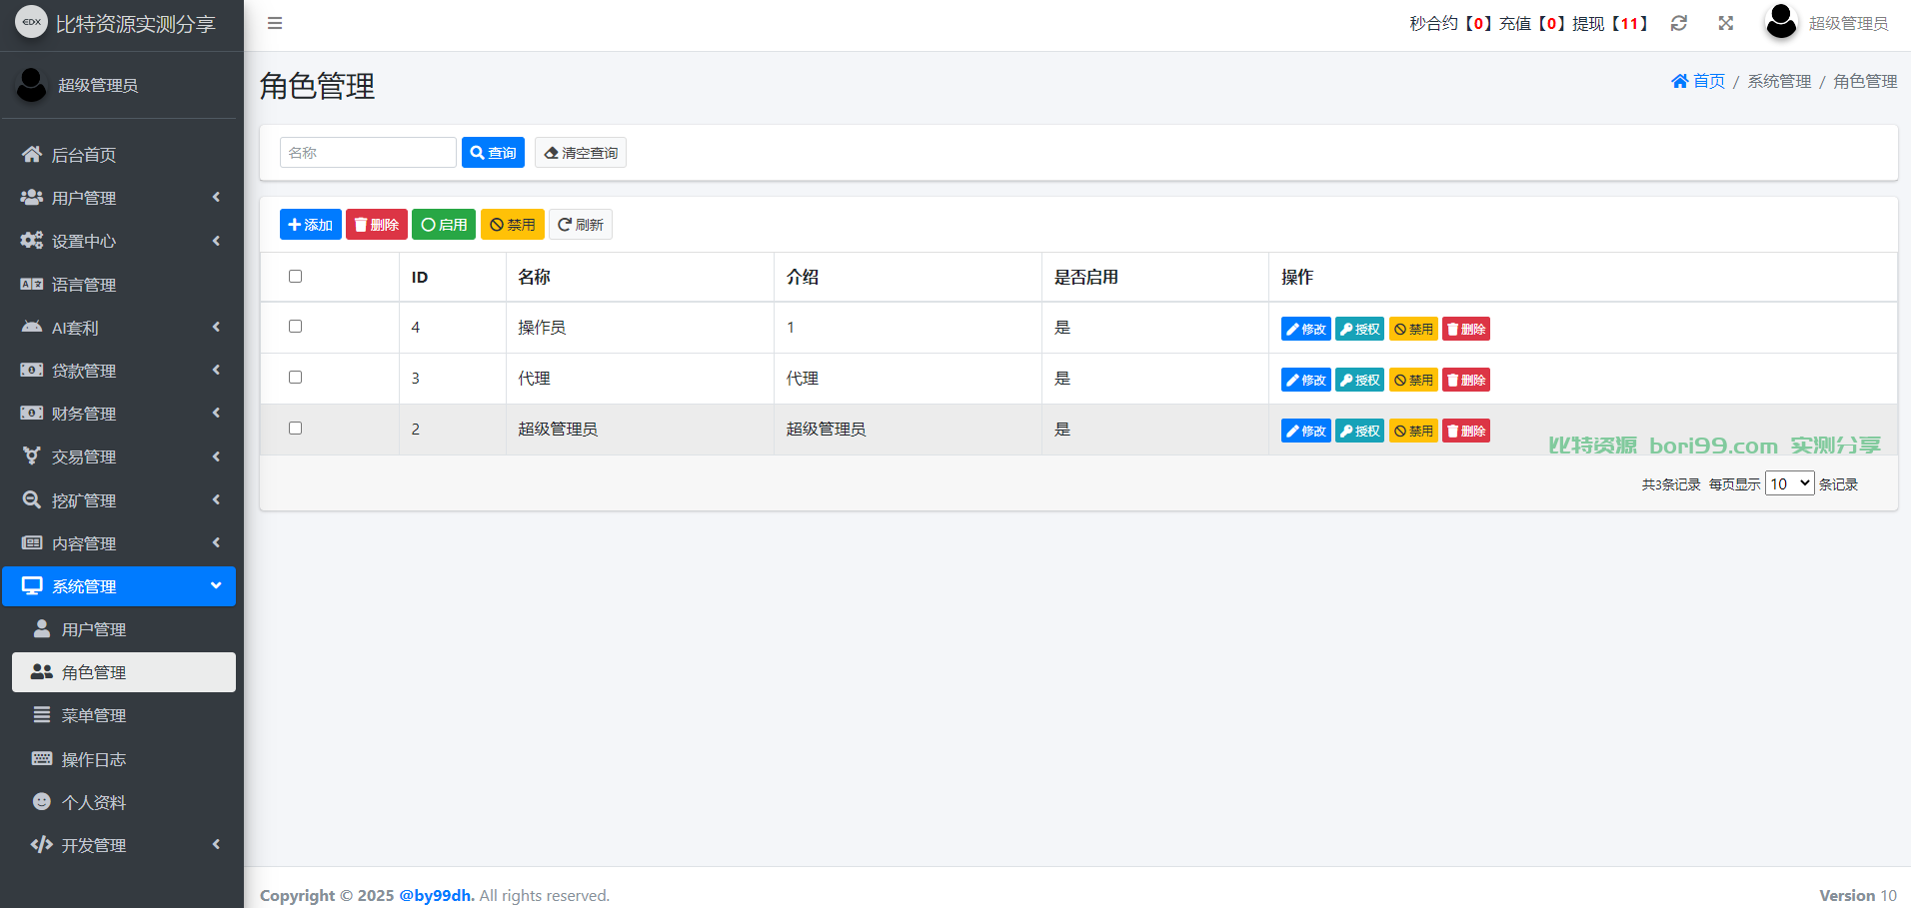Click 授权 for the 超级管理员 row
The image size is (1911, 908).
(x=1359, y=431)
